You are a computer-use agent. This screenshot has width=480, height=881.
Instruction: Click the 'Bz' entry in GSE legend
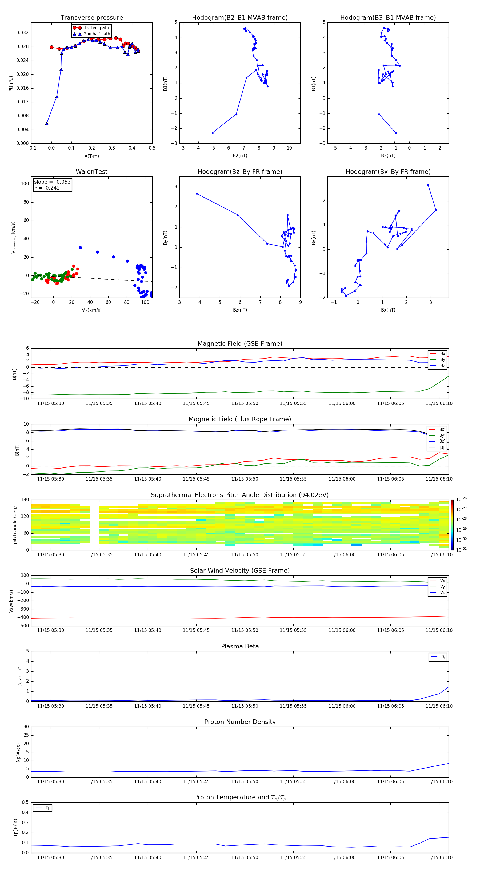[438, 365]
